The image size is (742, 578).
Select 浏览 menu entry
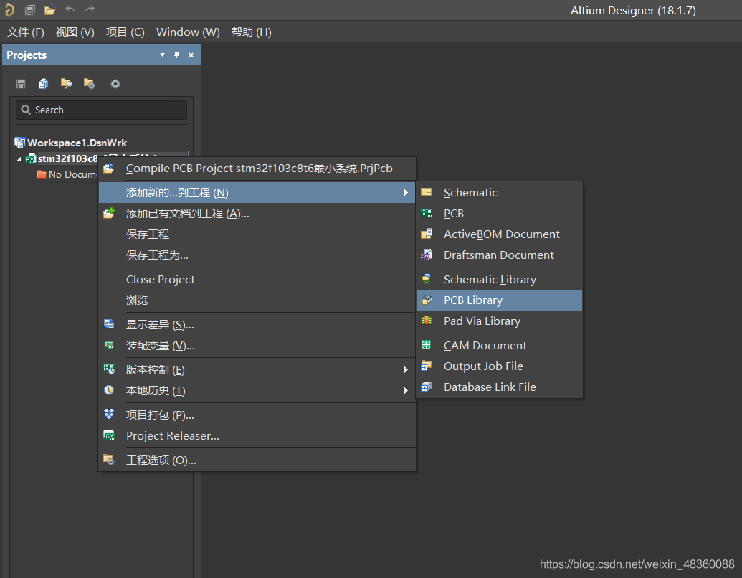(x=257, y=300)
